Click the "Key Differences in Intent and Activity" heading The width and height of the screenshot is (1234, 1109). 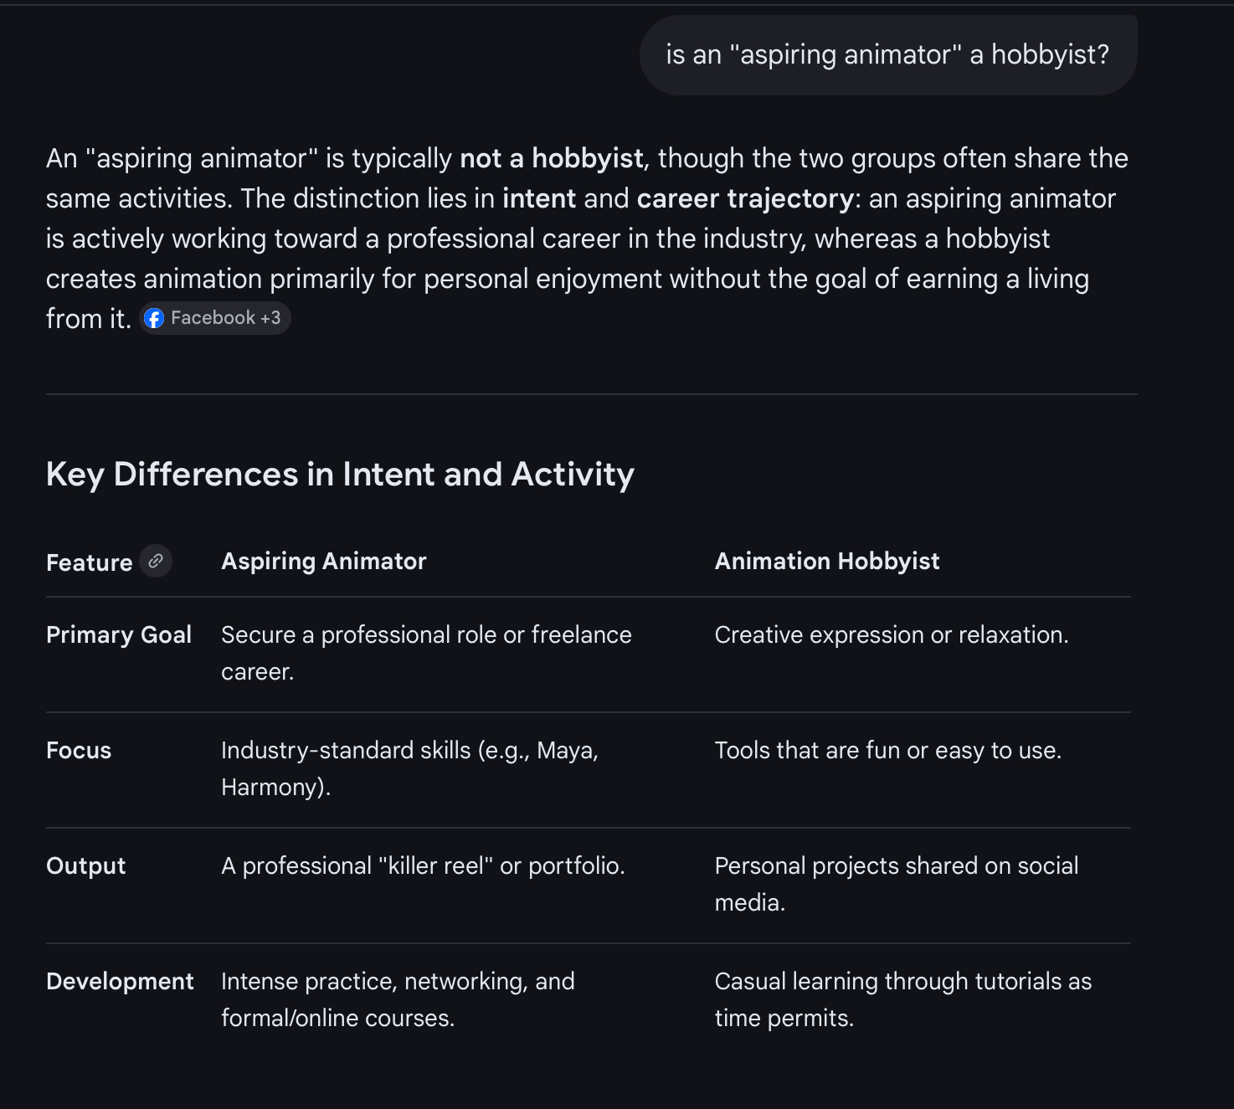coord(340,475)
